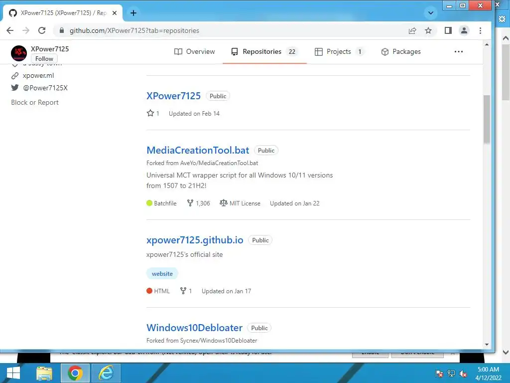Image resolution: width=510 pixels, height=383 pixels.
Task: Click the green Batchfile language dot
Action: pos(149,203)
